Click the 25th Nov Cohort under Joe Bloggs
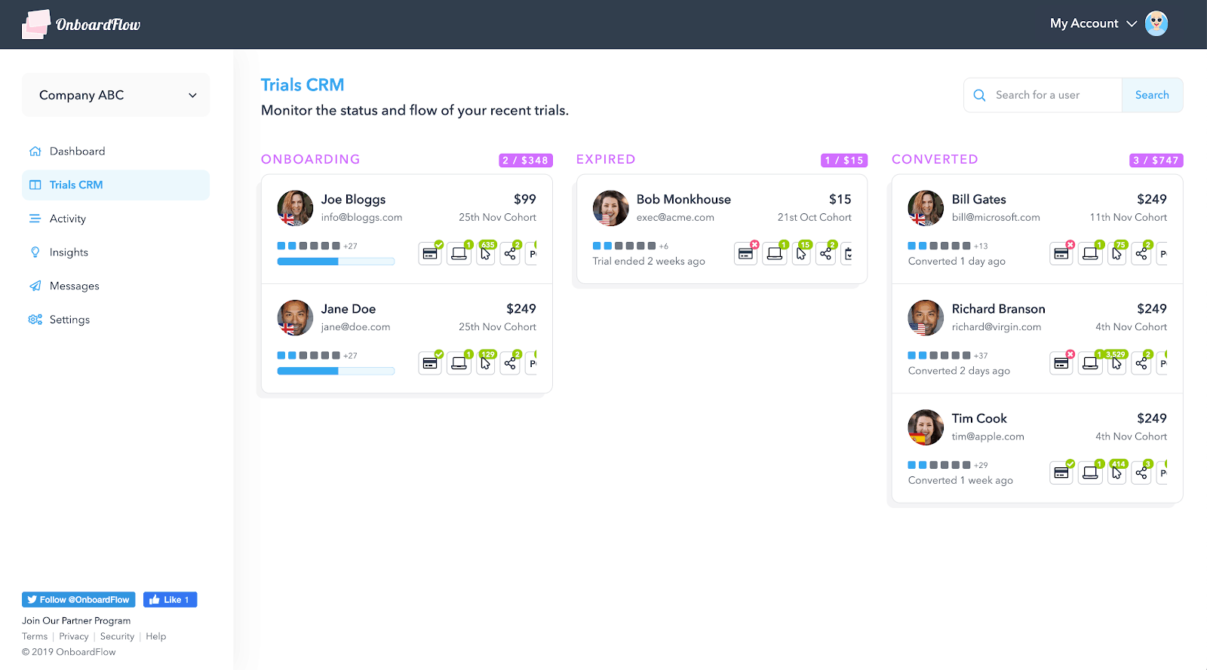Screen dimensions: 1207x670 pyautogui.click(x=497, y=218)
